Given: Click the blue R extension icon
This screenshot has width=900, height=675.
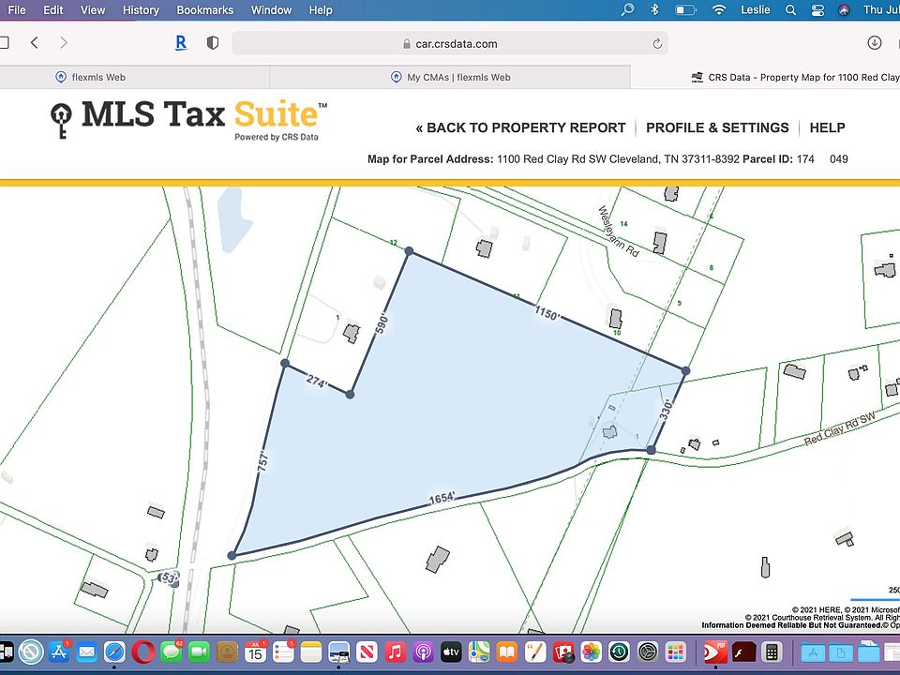Looking at the screenshot, I should coord(180,43).
